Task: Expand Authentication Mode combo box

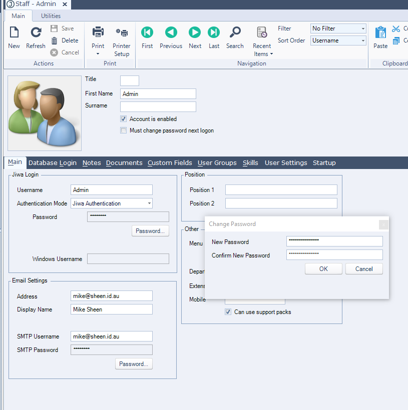Action: coord(149,203)
